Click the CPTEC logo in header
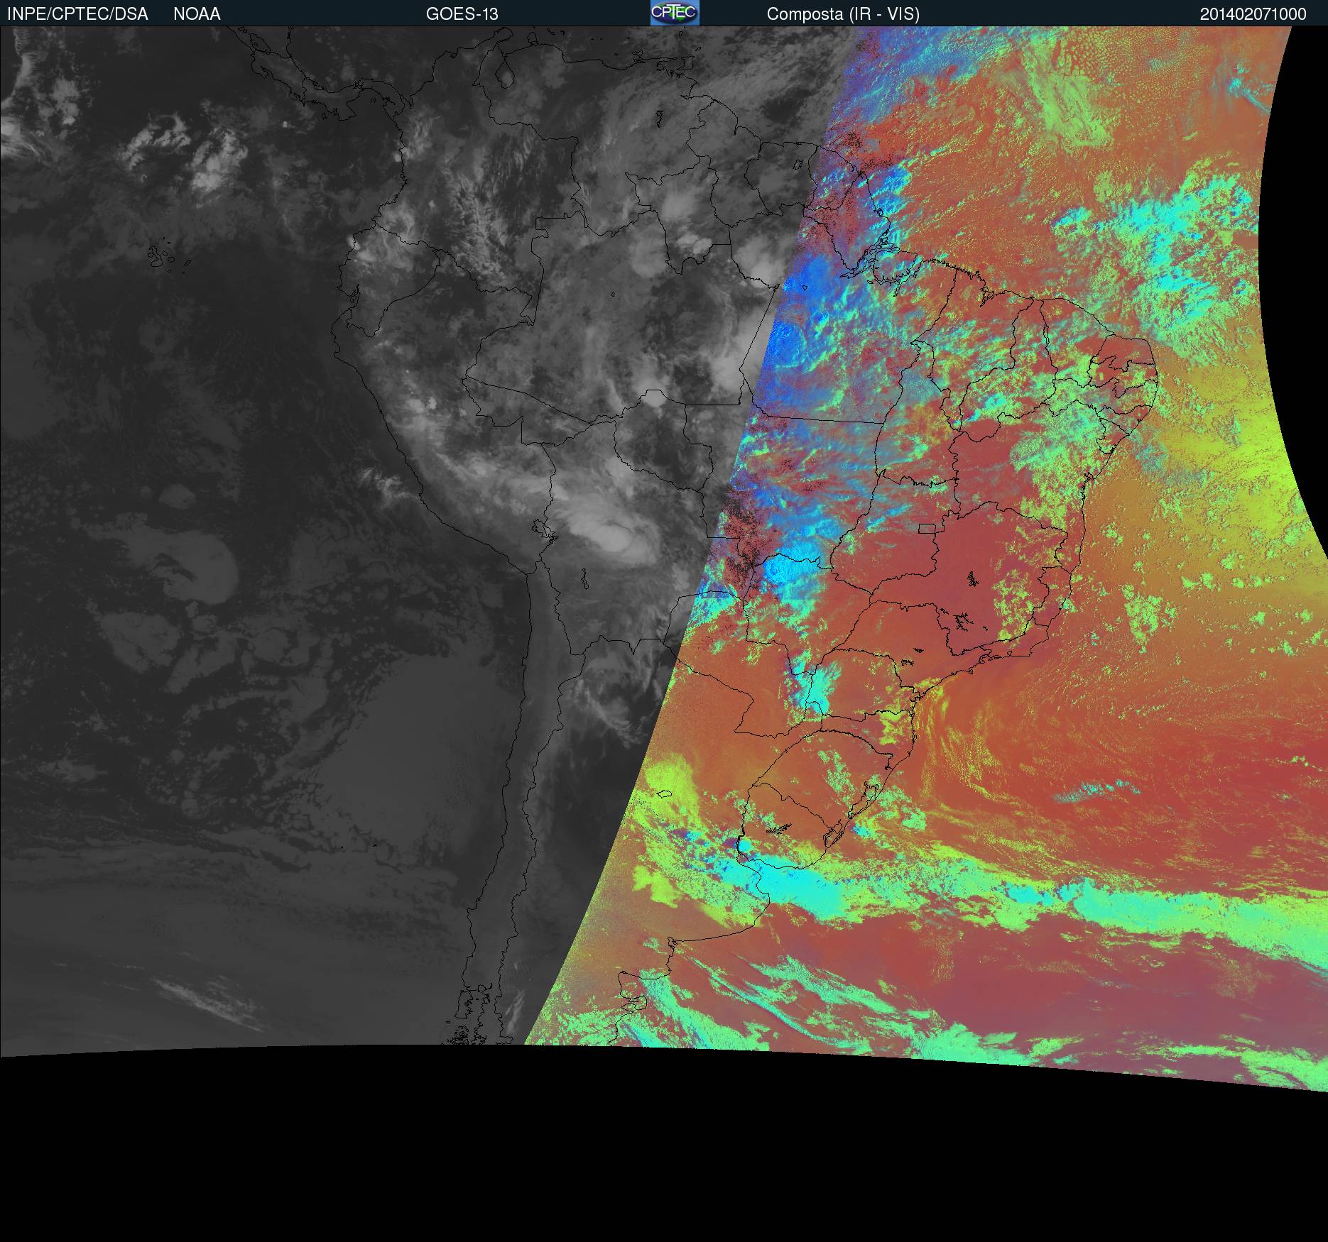Image resolution: width=1328 pixels, height=1242 pixels. (x=675, y=13)
